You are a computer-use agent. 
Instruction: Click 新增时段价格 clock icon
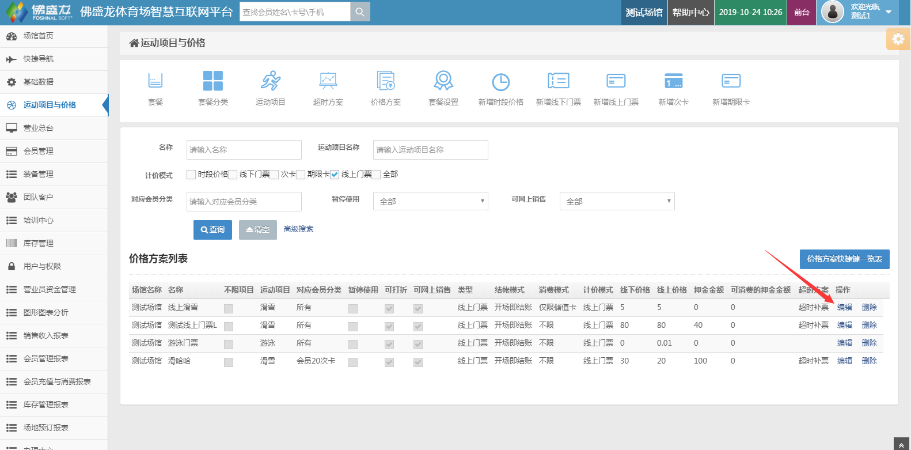coord(501,82)
